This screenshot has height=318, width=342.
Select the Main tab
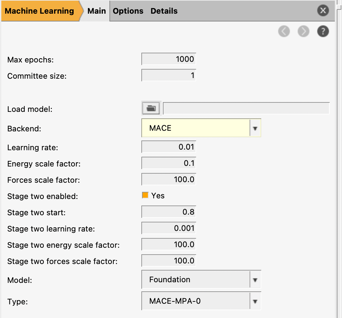pyautogui.click(x=96, y=11)
